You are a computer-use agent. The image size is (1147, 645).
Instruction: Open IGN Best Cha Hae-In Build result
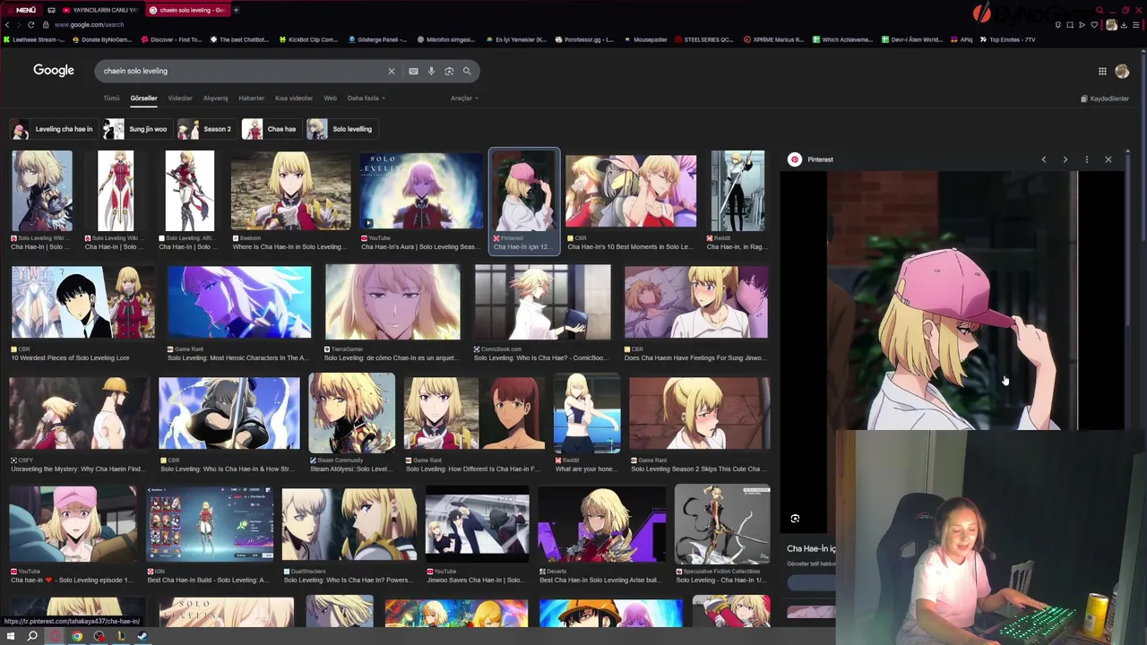tap(210, 525)
